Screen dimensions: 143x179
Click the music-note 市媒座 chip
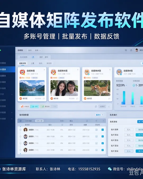coord(25,106)
